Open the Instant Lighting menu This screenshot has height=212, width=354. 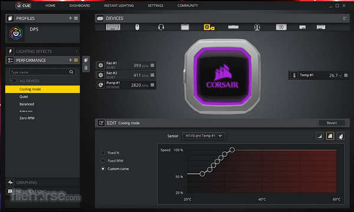(x=119, y=5)
